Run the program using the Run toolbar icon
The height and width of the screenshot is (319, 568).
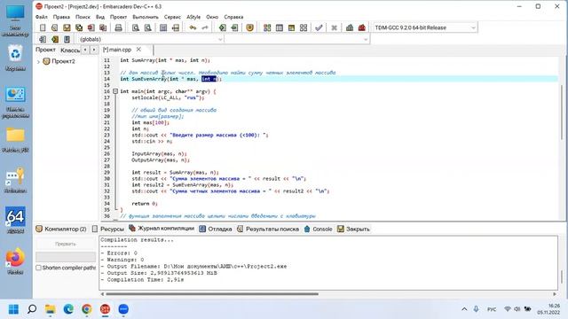click(x=280, y=27)
